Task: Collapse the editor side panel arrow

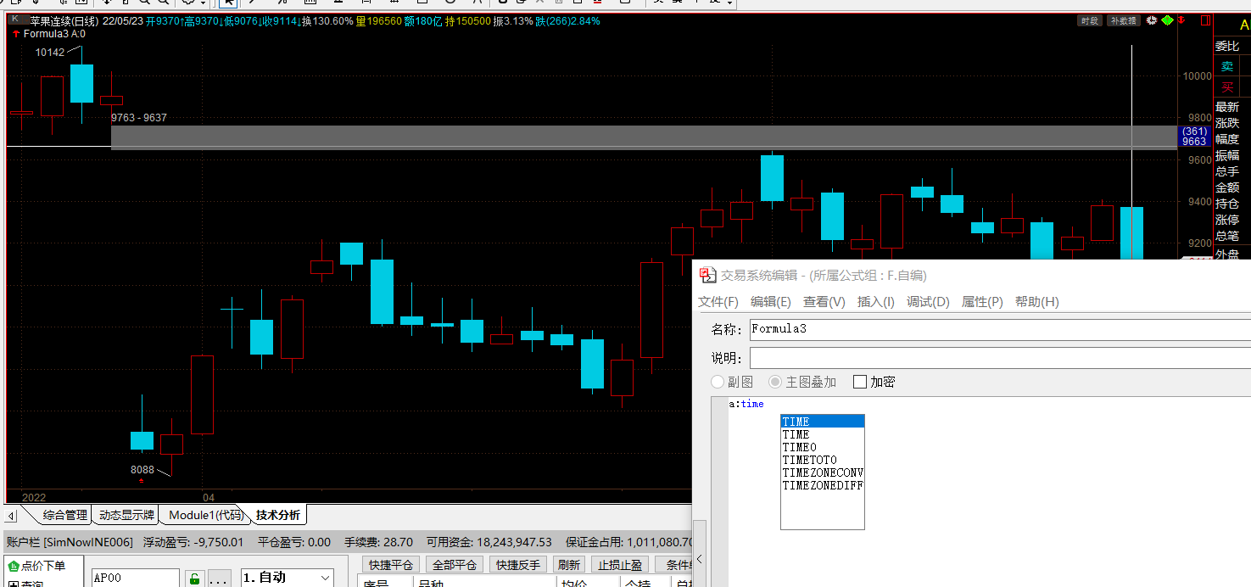Action: tap(699, 559)
